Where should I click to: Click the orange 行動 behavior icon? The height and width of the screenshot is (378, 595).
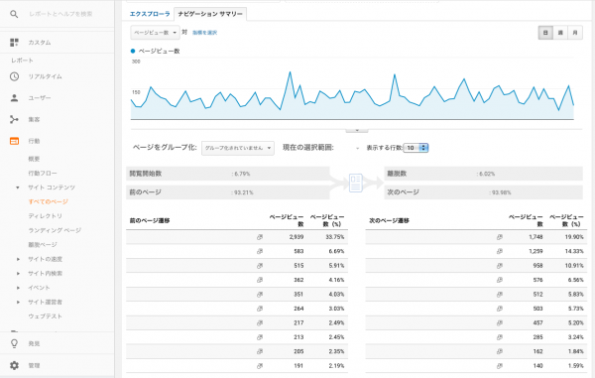point(14,141)
